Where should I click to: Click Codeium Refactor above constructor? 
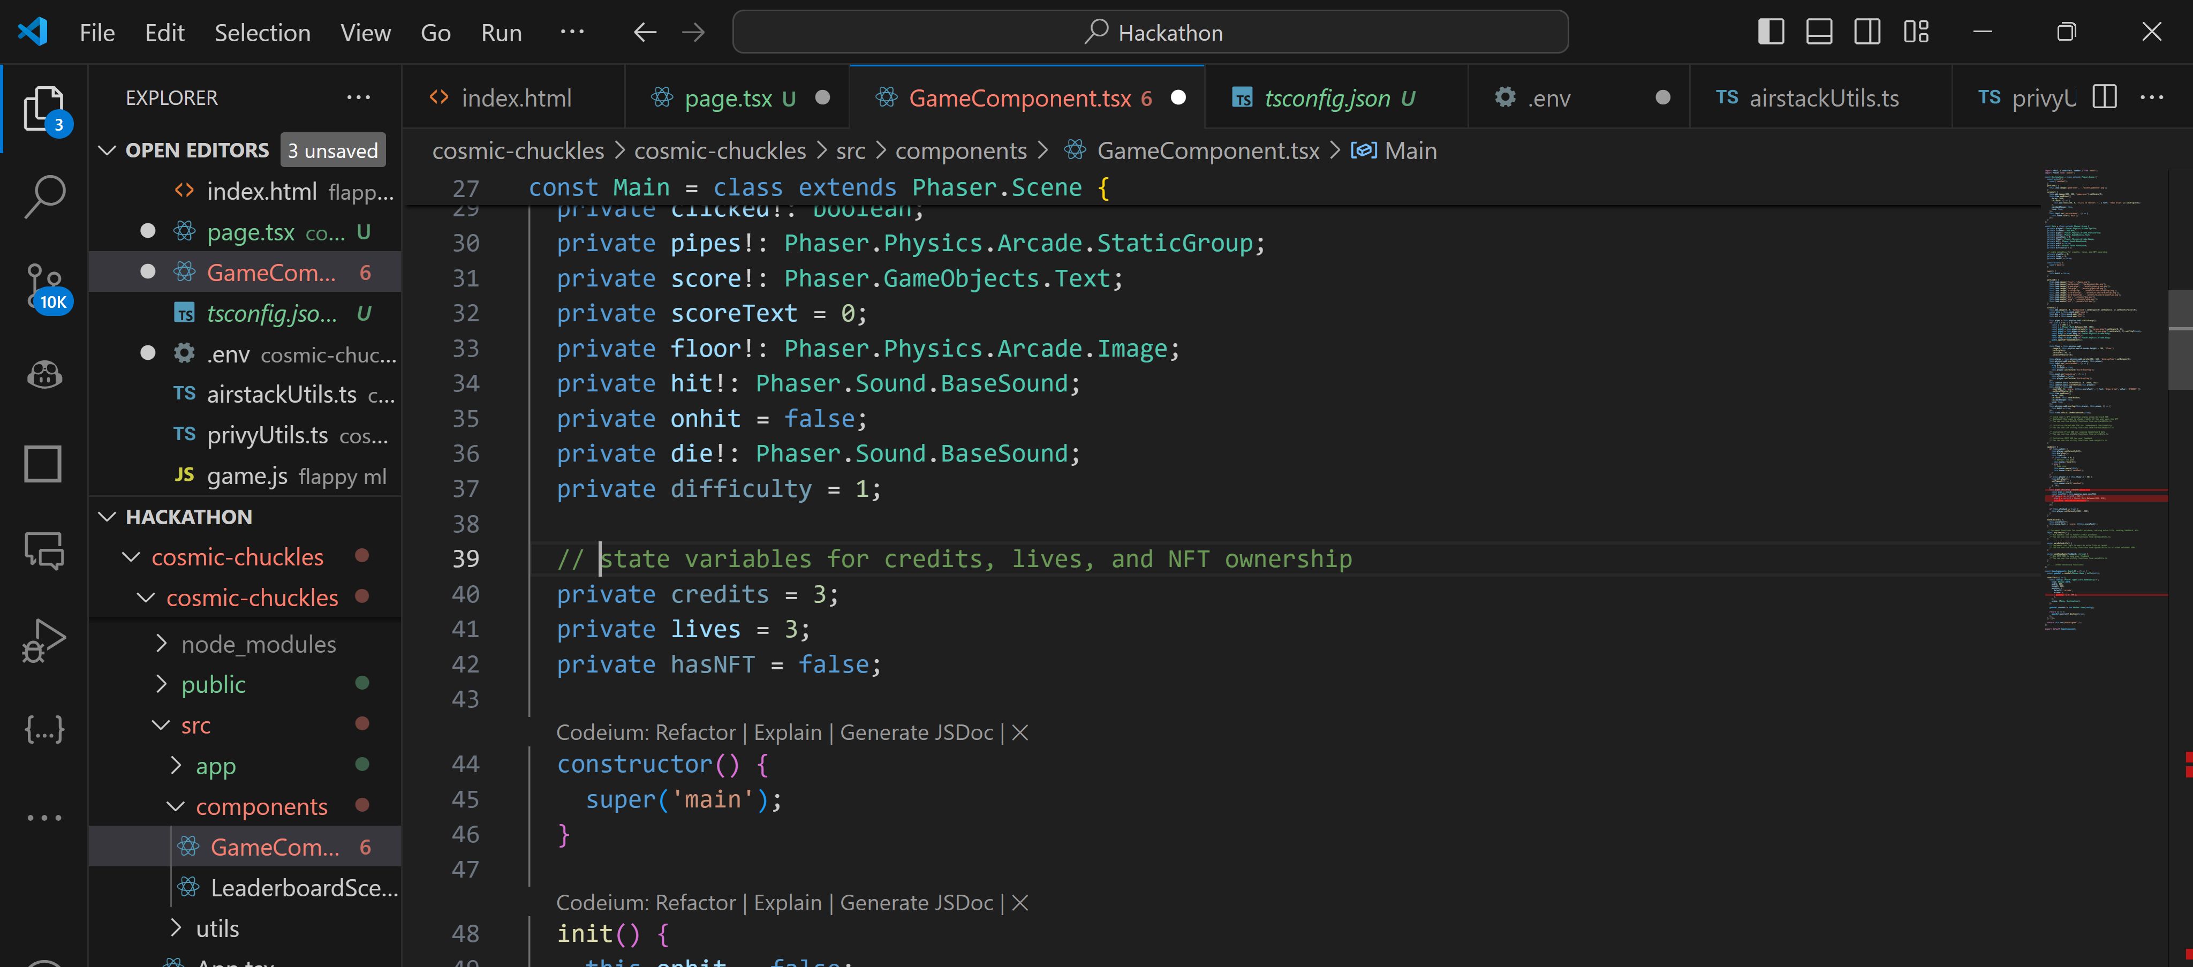click(x=694, y=733)
